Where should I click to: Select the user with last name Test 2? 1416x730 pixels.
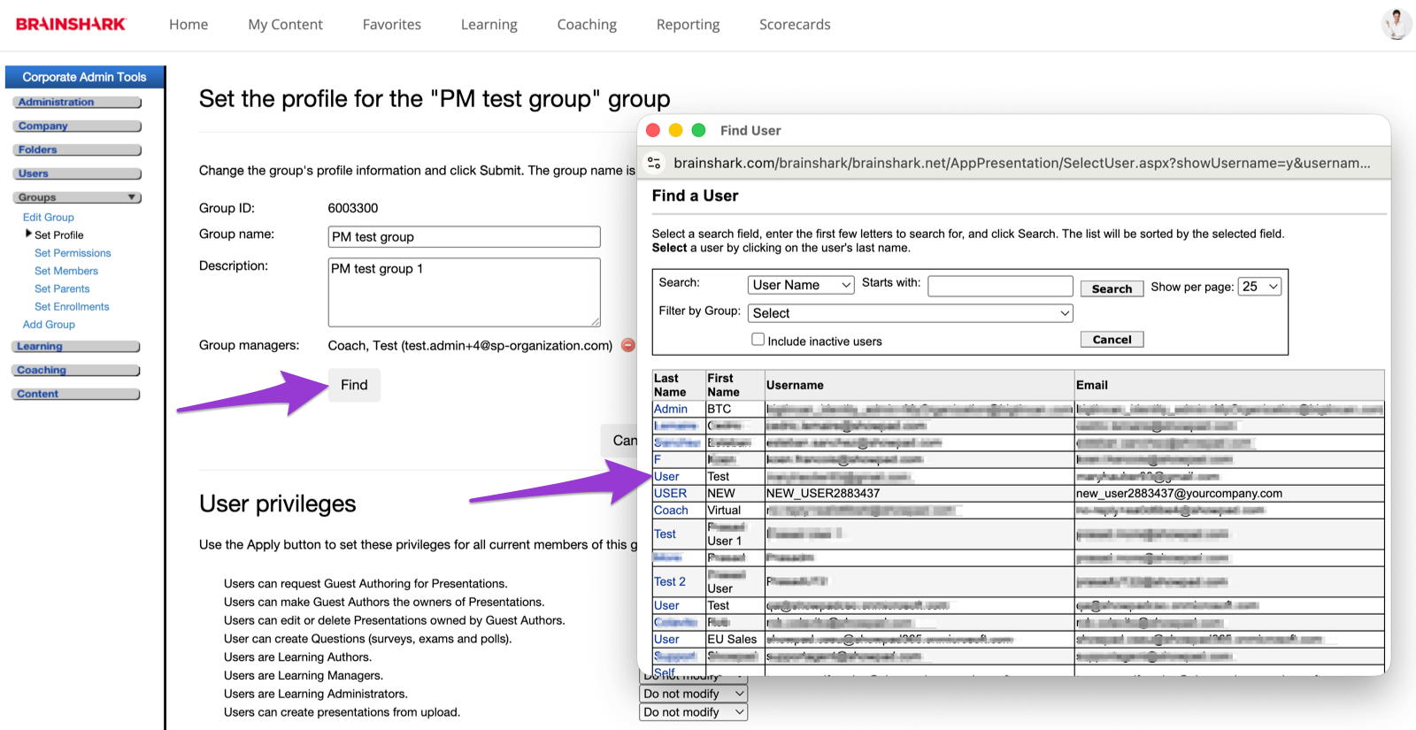[x=670, y=581]
